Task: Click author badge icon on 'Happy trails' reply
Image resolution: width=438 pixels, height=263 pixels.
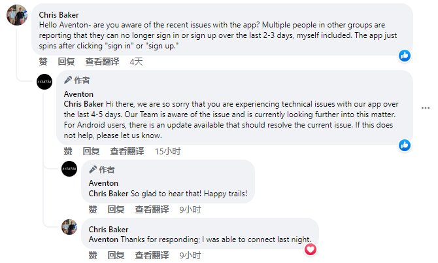Action: click(x=93, y=169)
